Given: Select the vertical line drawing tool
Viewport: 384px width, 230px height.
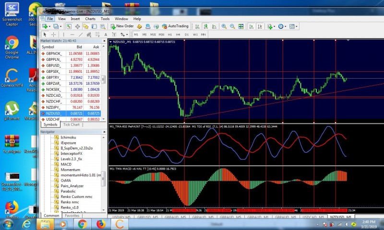Looking at the screenshot, I should point(63,34).
